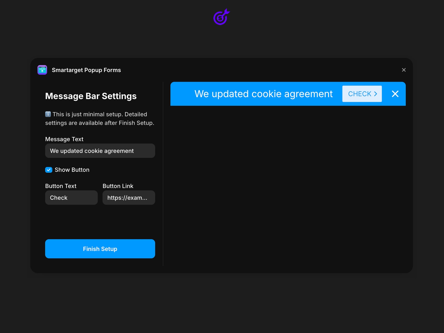444x333 pixels.
Task: Uncheck the Show Button checkbox
Action: coord(49,170)
